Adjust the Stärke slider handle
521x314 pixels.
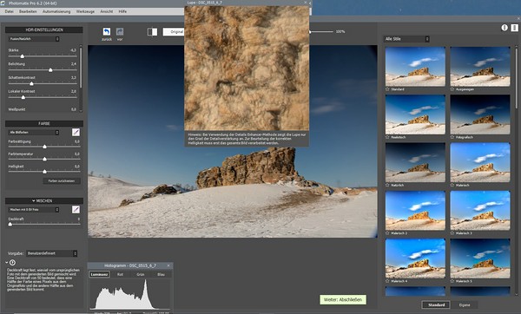(23, 56)
